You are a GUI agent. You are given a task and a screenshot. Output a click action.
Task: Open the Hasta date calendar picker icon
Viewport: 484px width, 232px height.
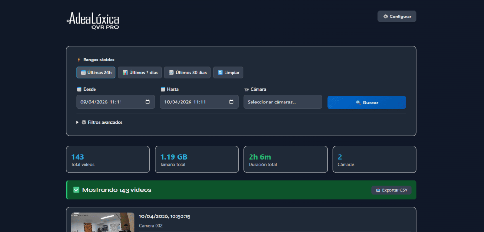[x=231, y=102]
